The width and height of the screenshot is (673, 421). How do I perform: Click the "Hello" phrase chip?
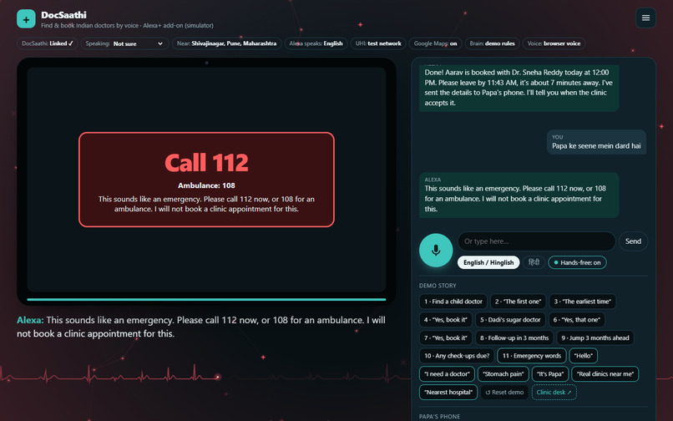coord(584,356)
